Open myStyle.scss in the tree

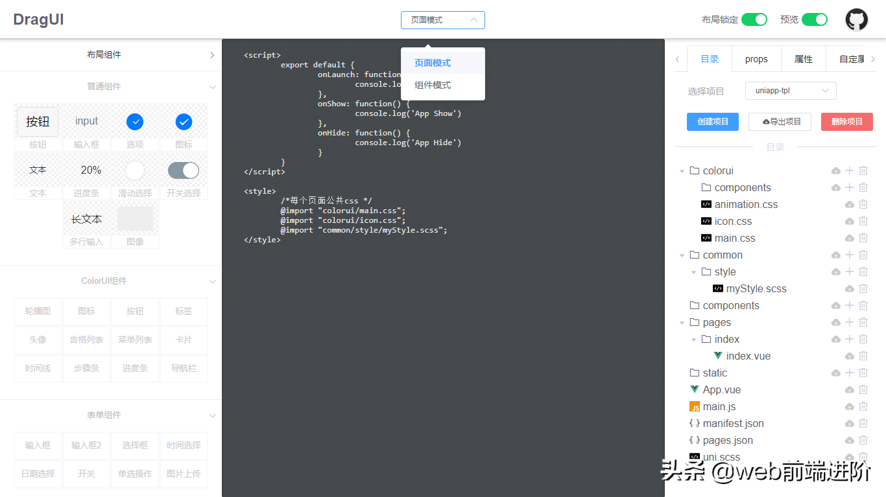pyautogui.click(x=756, y=288)
